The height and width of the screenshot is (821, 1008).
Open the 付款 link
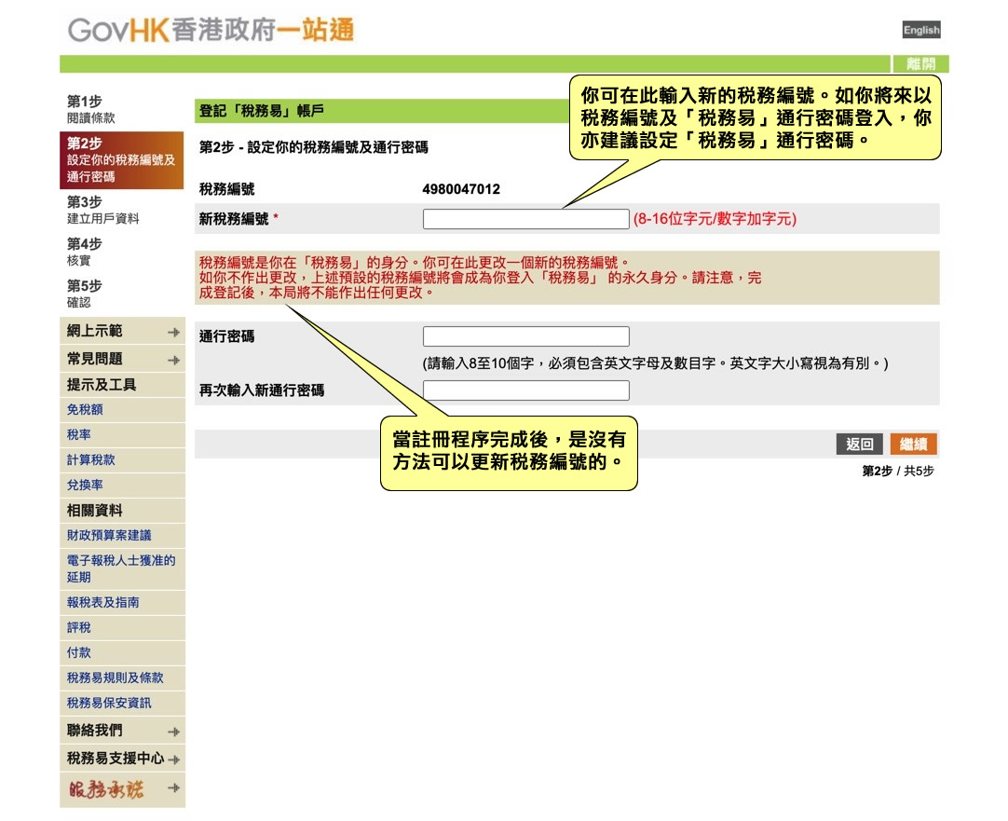pyautogui.click(x=79, y=652)
